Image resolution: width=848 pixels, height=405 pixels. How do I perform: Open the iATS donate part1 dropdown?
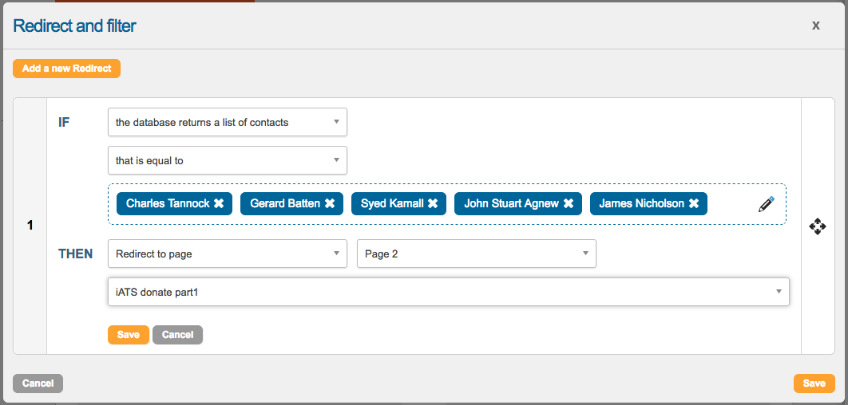point(448,292)
